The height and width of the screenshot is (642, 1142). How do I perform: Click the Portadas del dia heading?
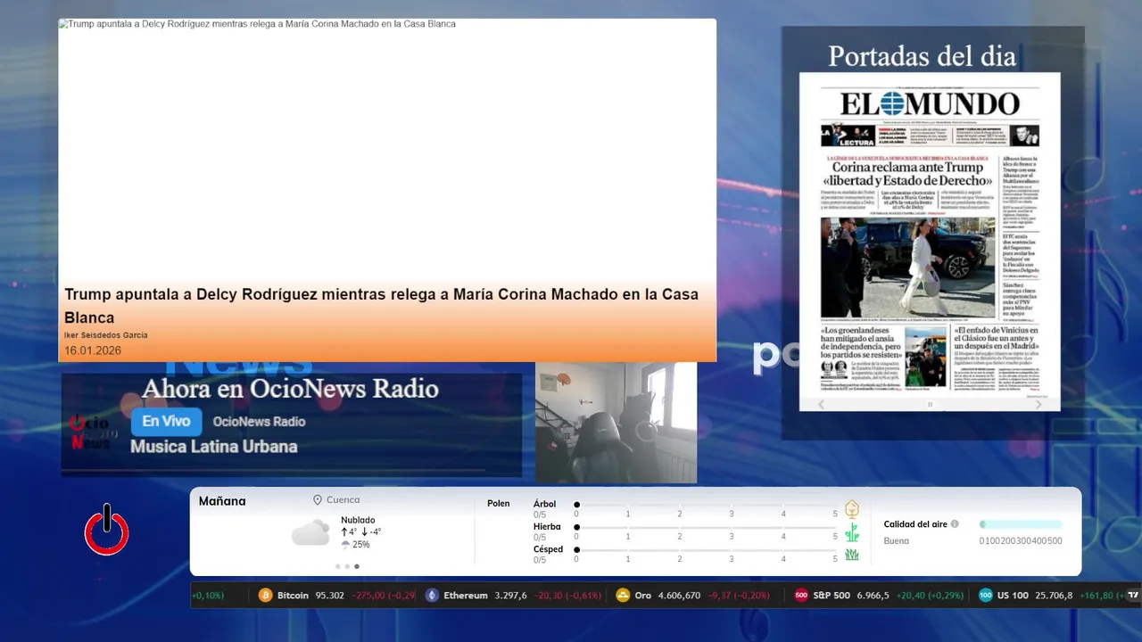click(922, 56)
